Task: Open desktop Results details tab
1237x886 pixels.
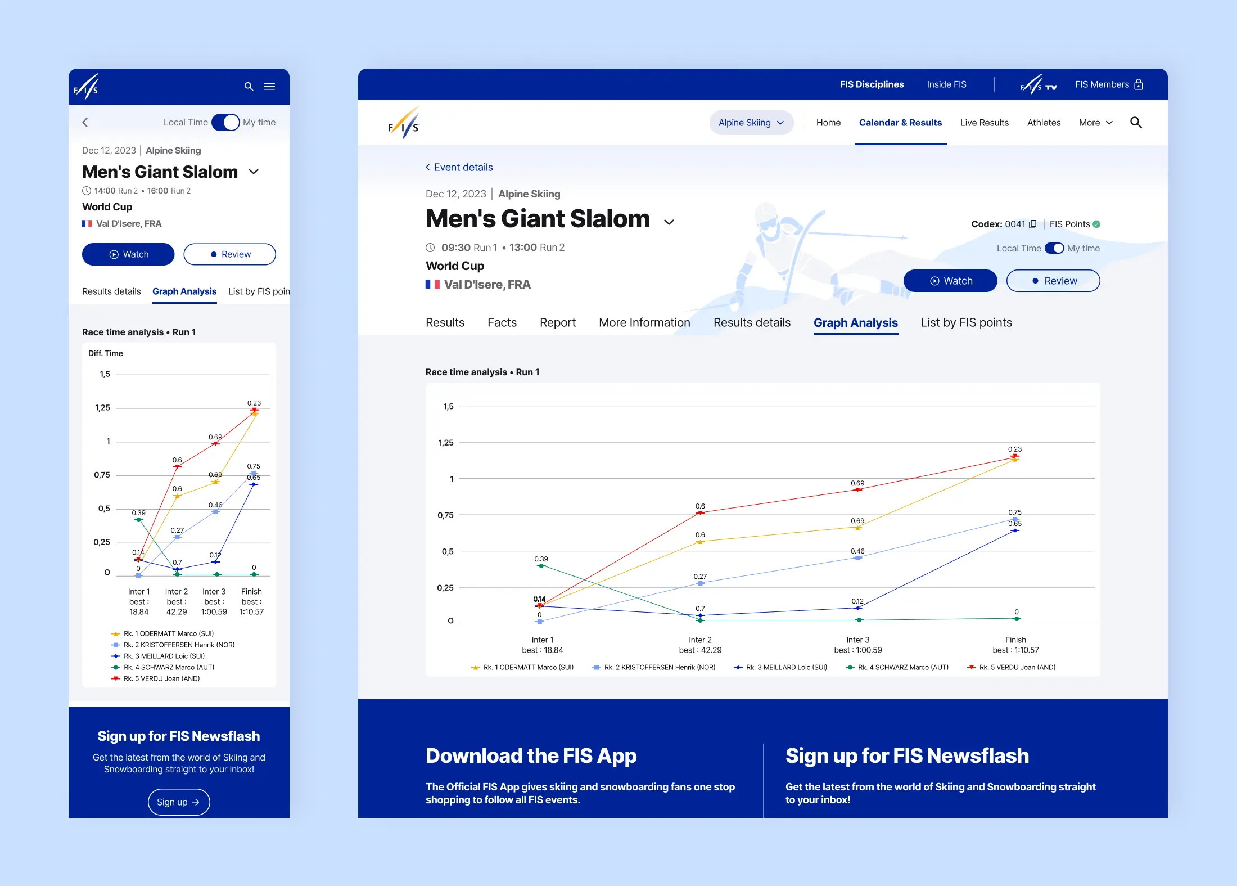Action: point(752,322)
